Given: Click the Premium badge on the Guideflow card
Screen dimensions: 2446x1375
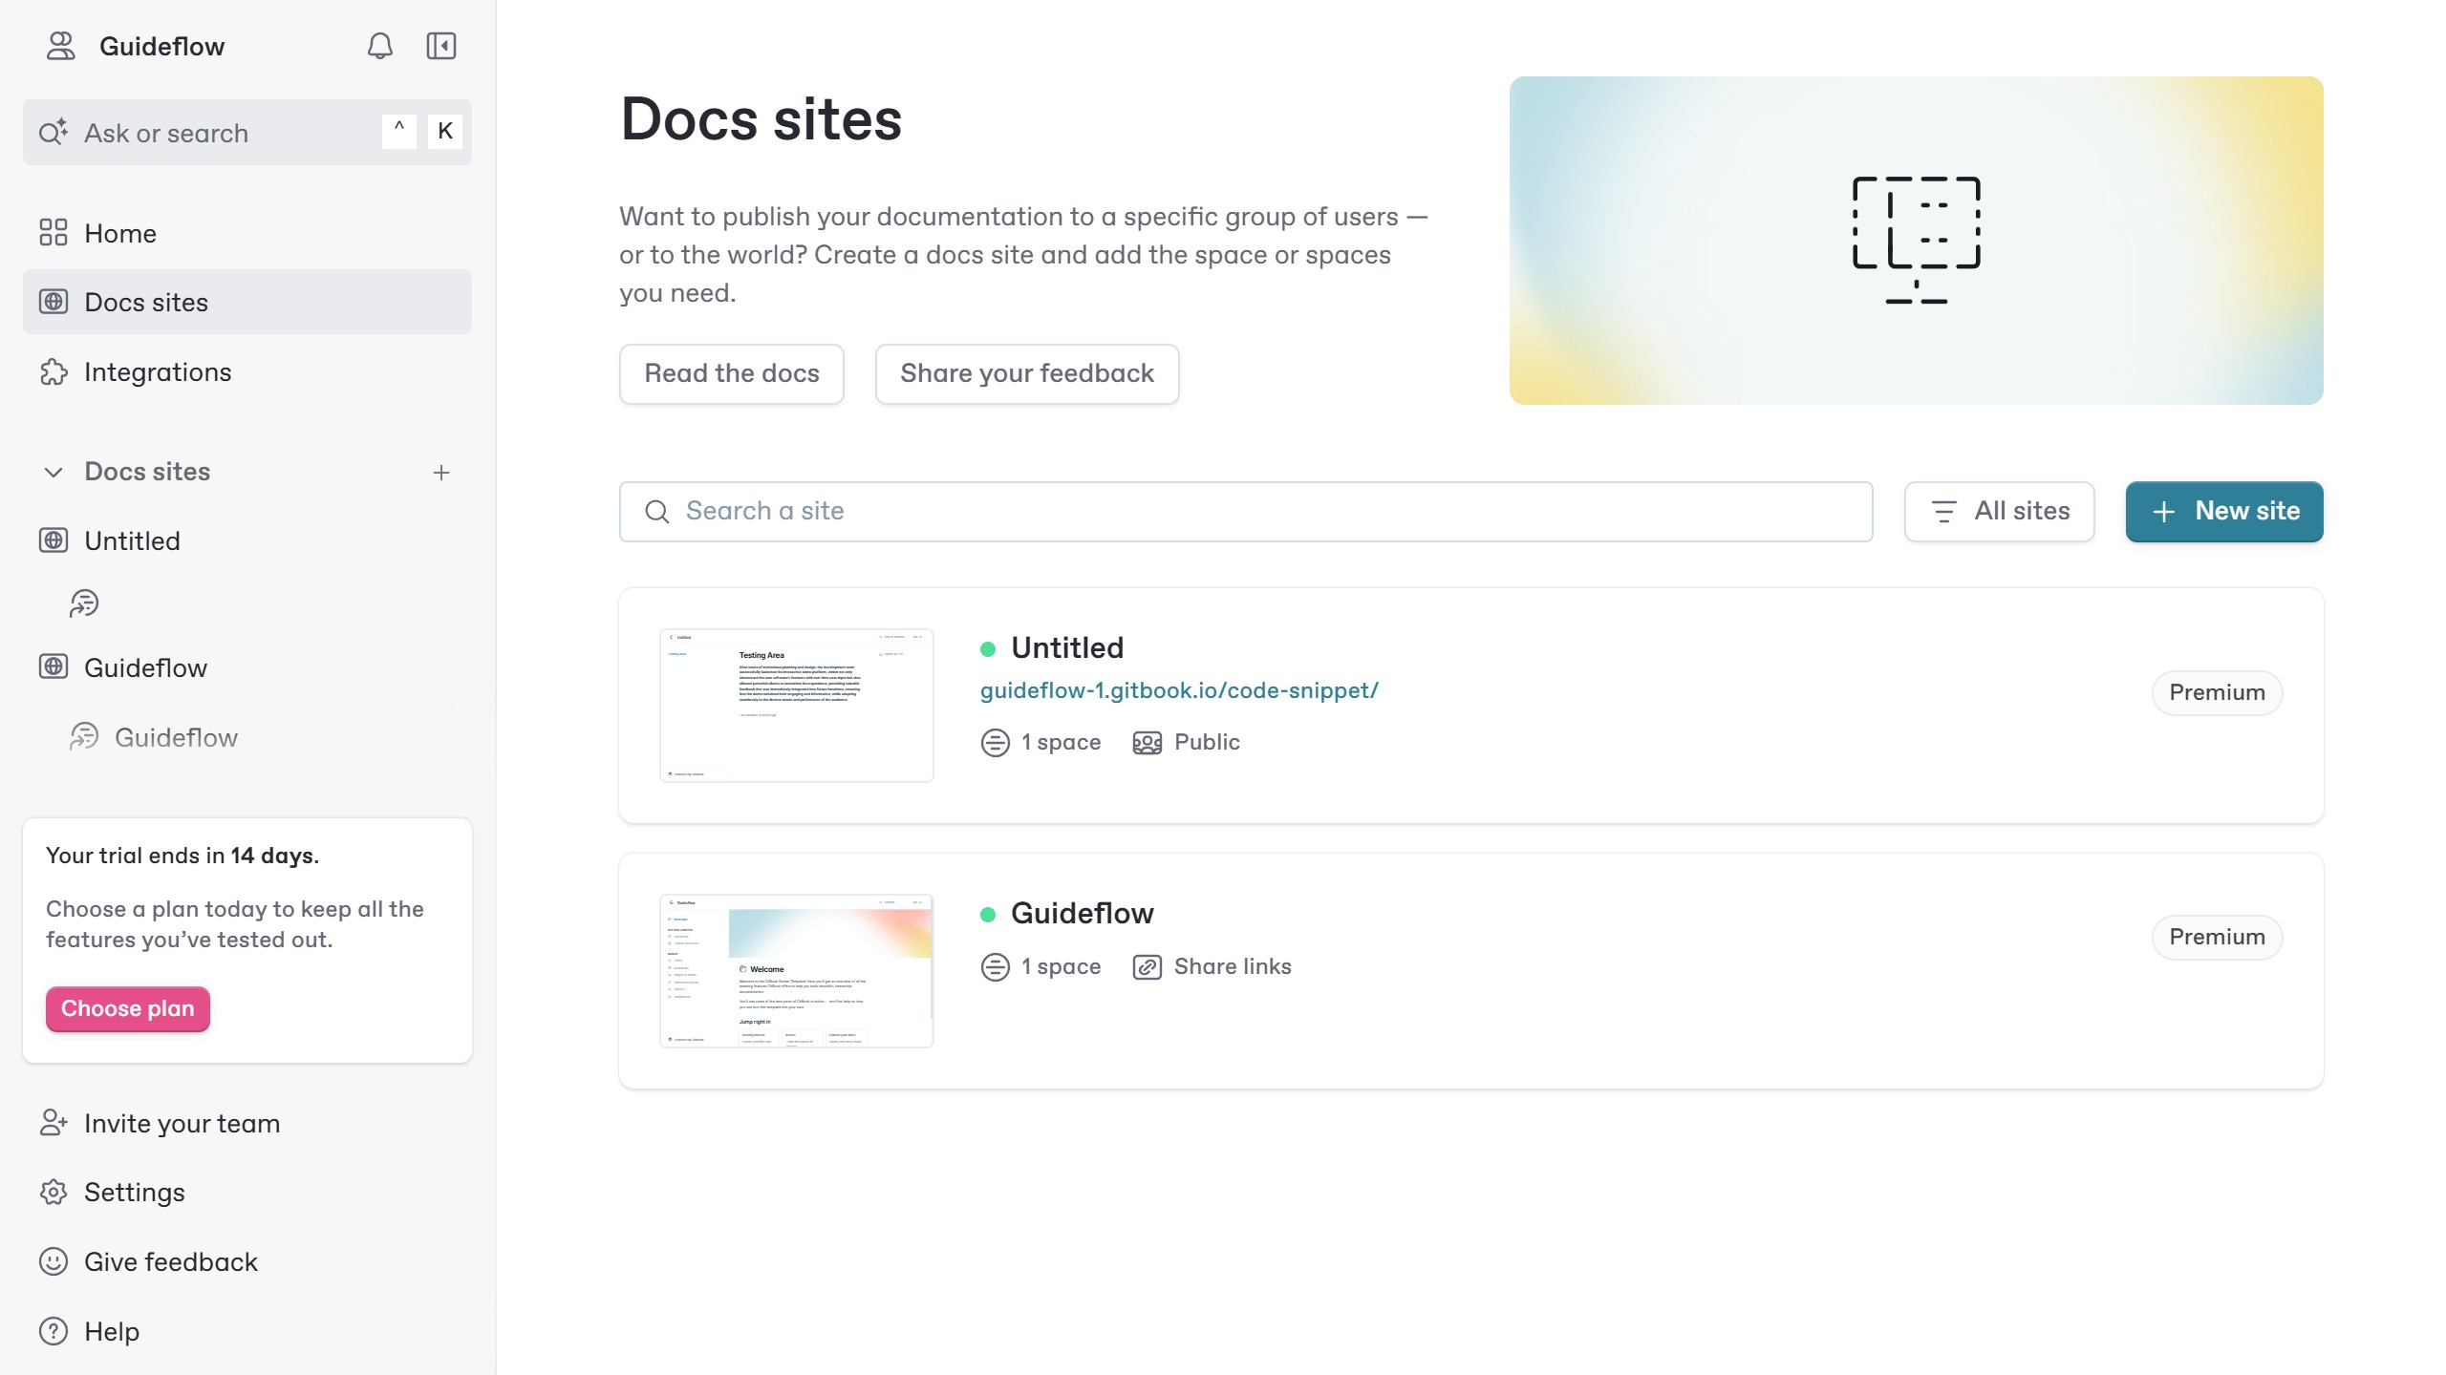Looking at the screenshot, I should [x=2217, y=937].
